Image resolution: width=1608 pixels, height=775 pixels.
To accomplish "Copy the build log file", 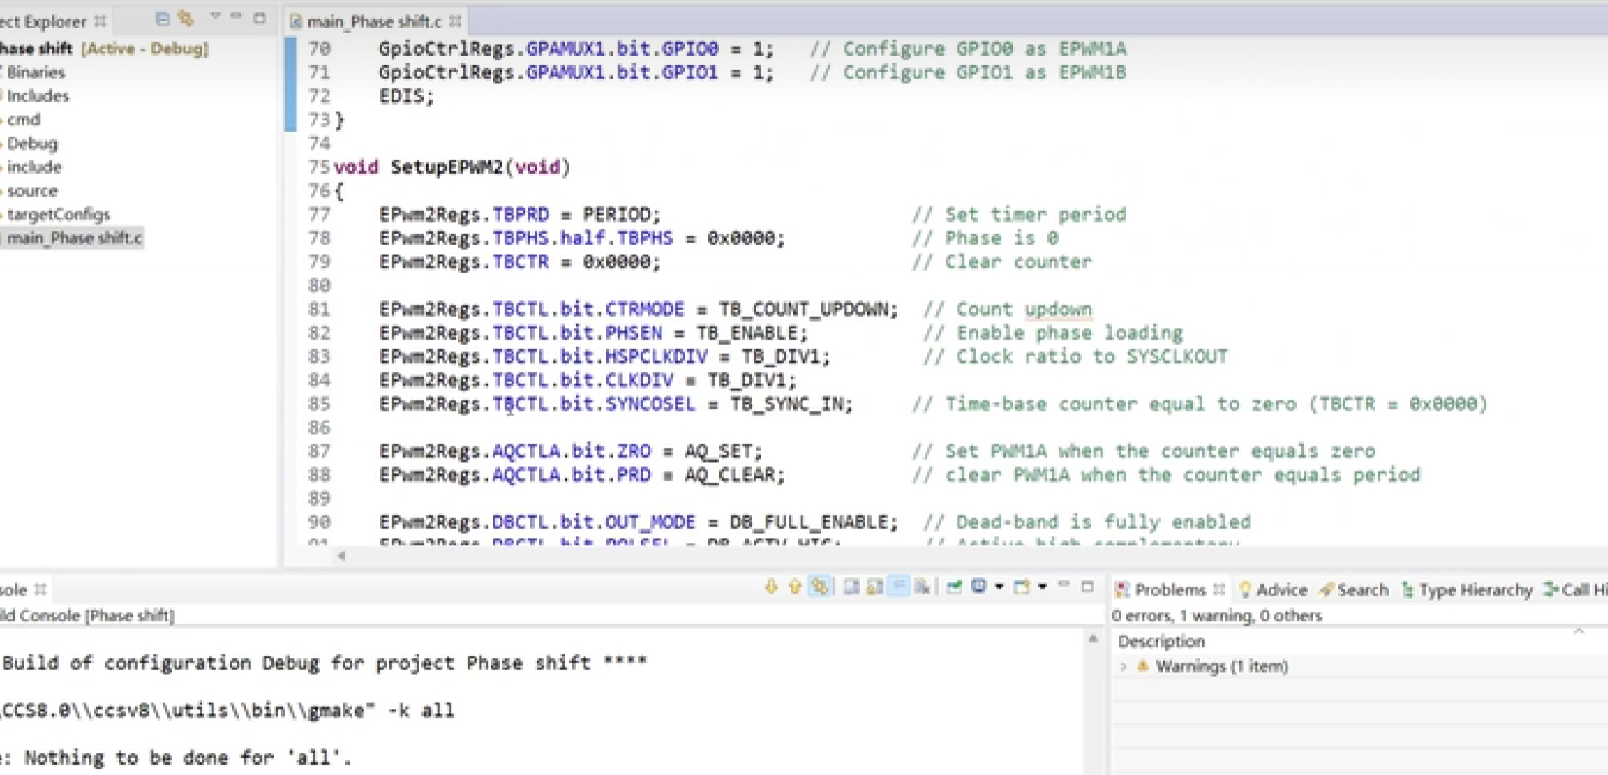I will pos(922,587).
